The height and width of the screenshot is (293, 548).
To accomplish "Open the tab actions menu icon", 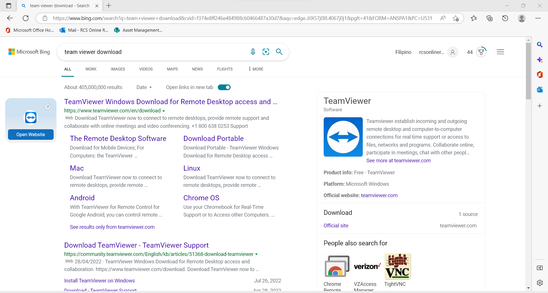I will [9, 6].
